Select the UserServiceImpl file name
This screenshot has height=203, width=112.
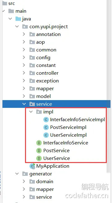click(x=68, y=135)
